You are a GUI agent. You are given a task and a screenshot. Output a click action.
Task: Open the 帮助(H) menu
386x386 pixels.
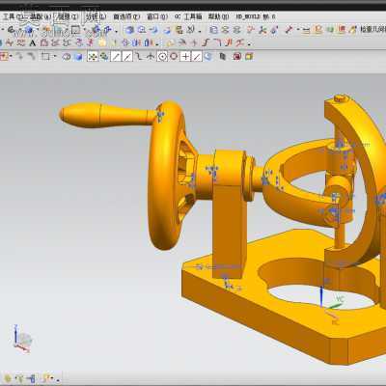219,16
